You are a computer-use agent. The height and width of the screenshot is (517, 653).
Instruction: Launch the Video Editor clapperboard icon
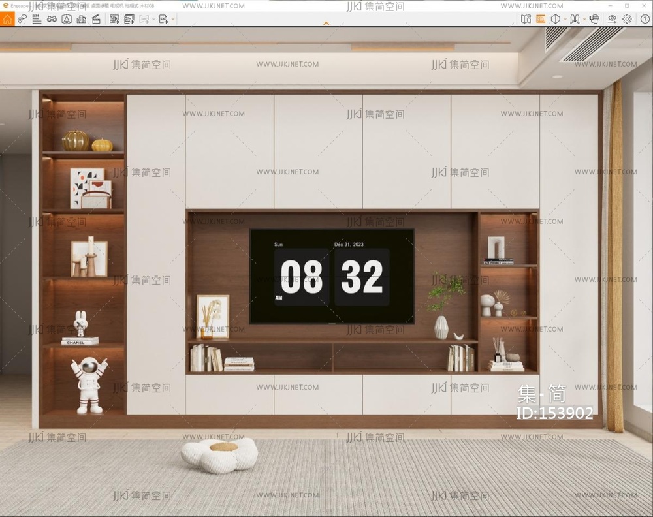click(x=95, y=19)
